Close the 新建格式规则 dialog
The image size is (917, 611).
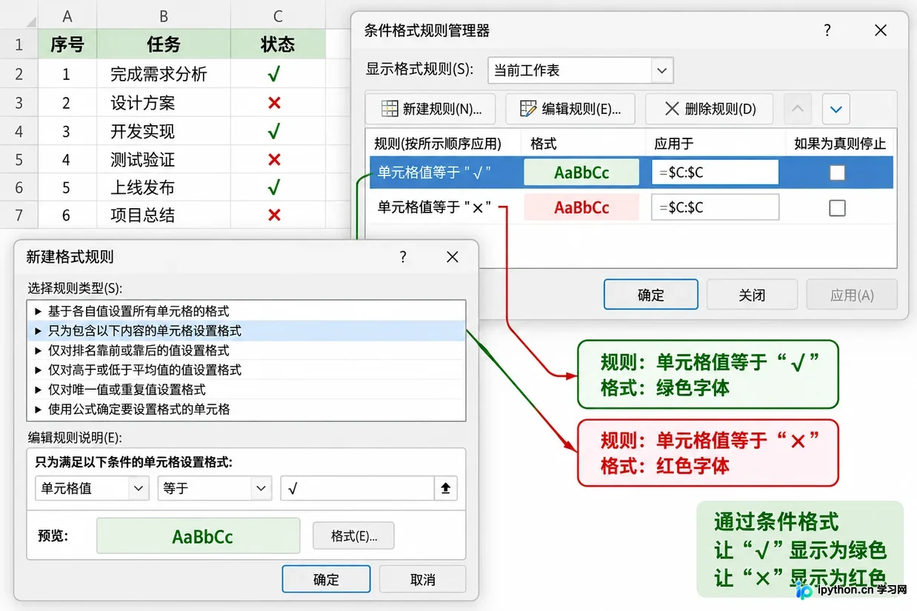coord(453,257)
